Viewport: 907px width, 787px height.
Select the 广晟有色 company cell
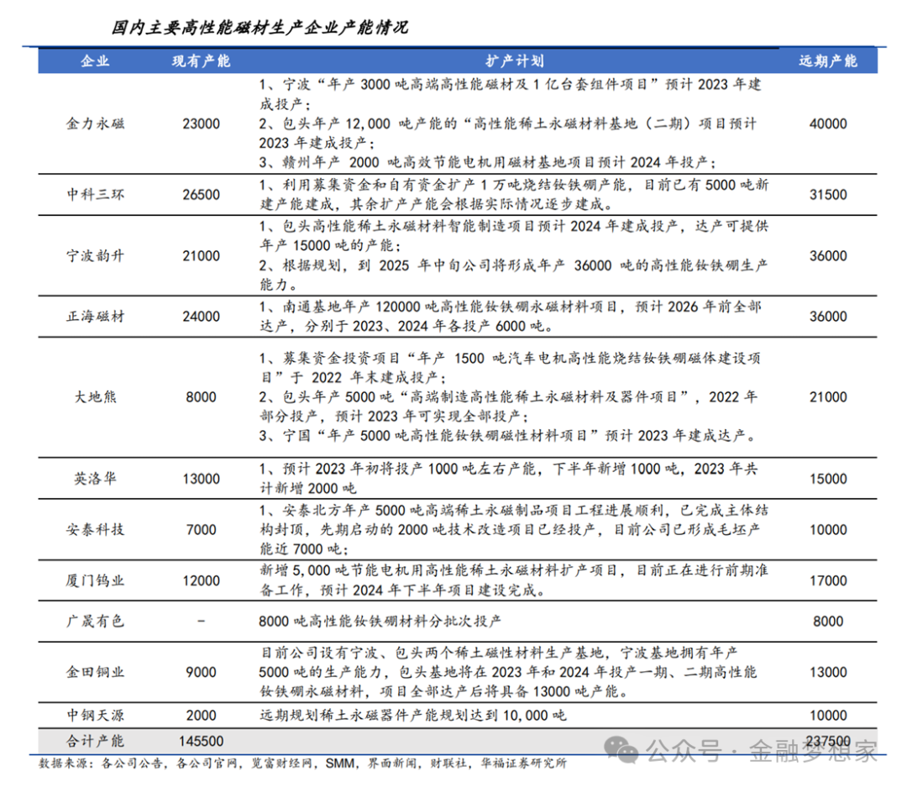coord(95,622)
